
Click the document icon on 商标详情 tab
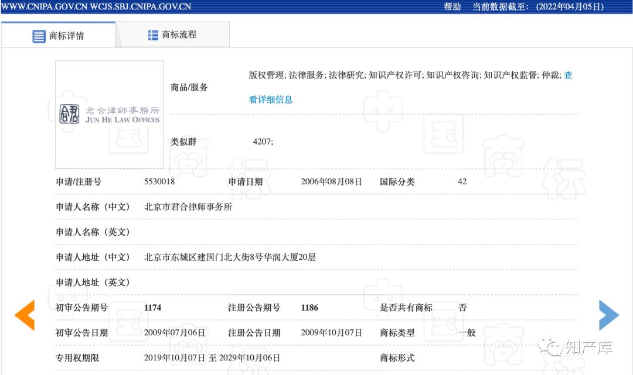pyautogui.click(x=39, y=36)
